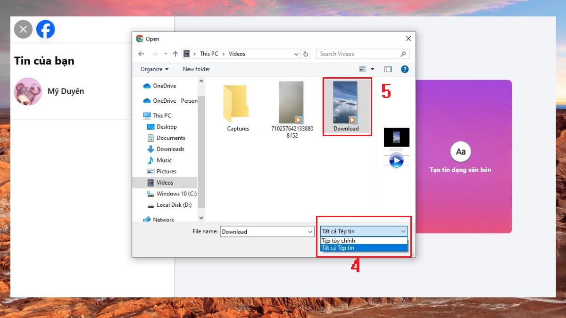
Task: Click navigation pane scroll up arrow
Action: (201, 81)
